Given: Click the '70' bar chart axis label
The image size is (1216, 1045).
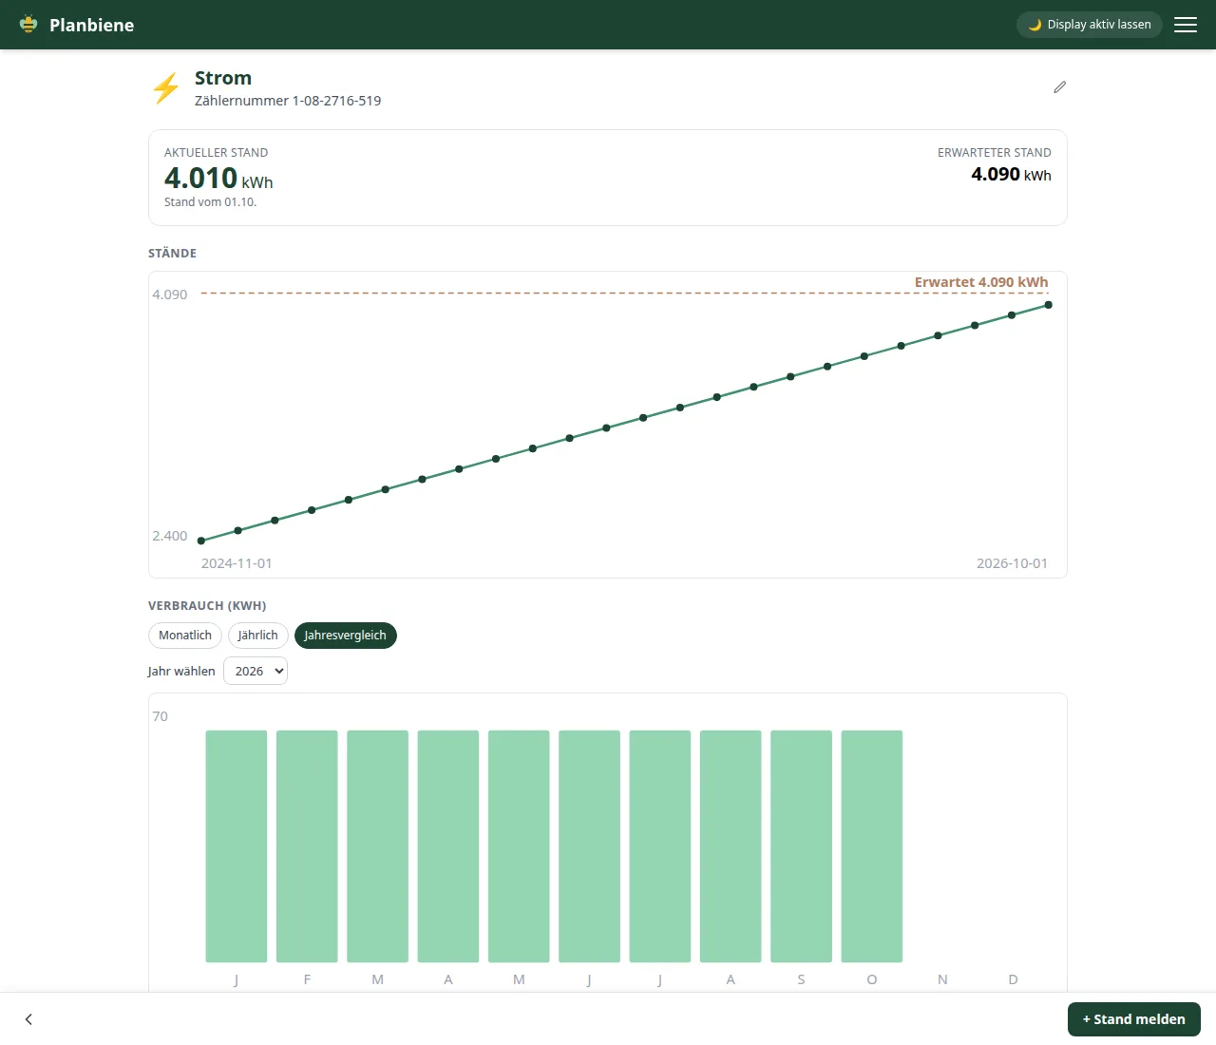Looking at the screenshot, I should [x=161, y=716].
